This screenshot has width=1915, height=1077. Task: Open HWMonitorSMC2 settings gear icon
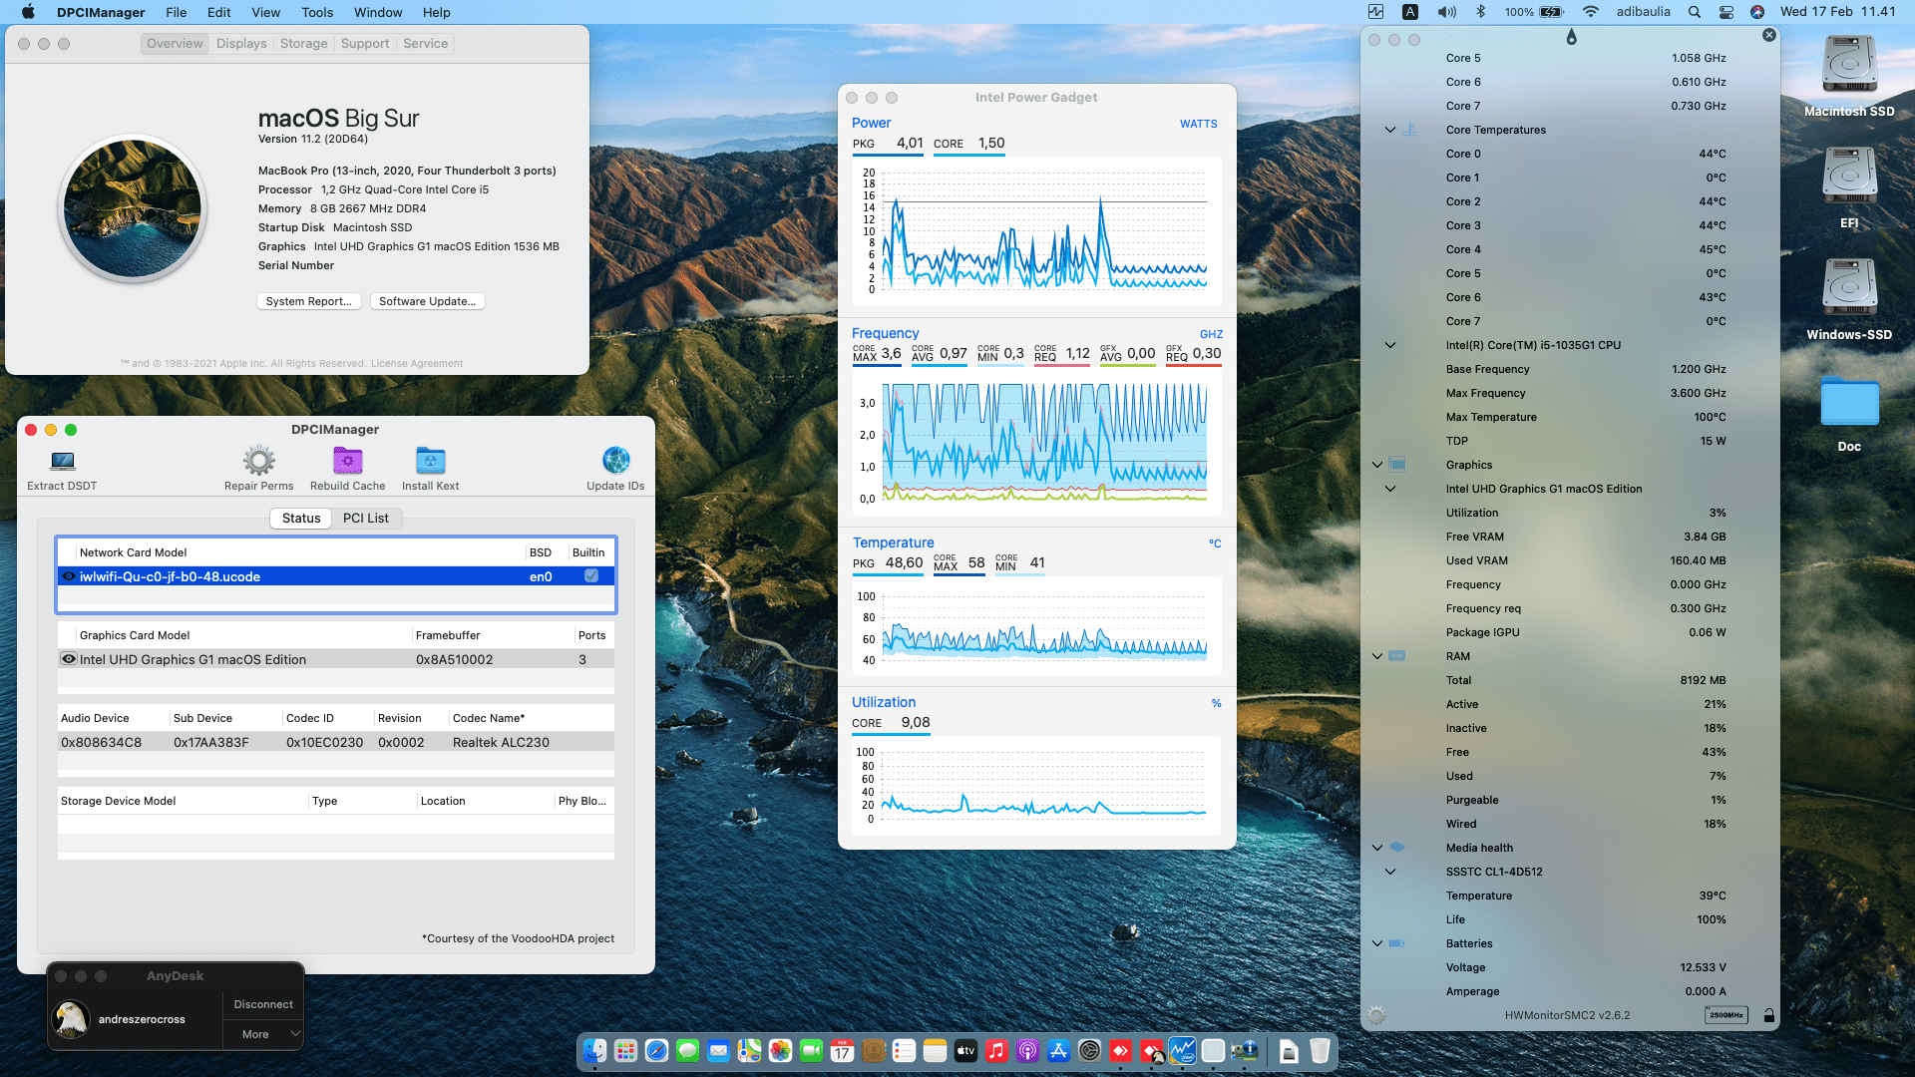click(x=1376, y=1015)
